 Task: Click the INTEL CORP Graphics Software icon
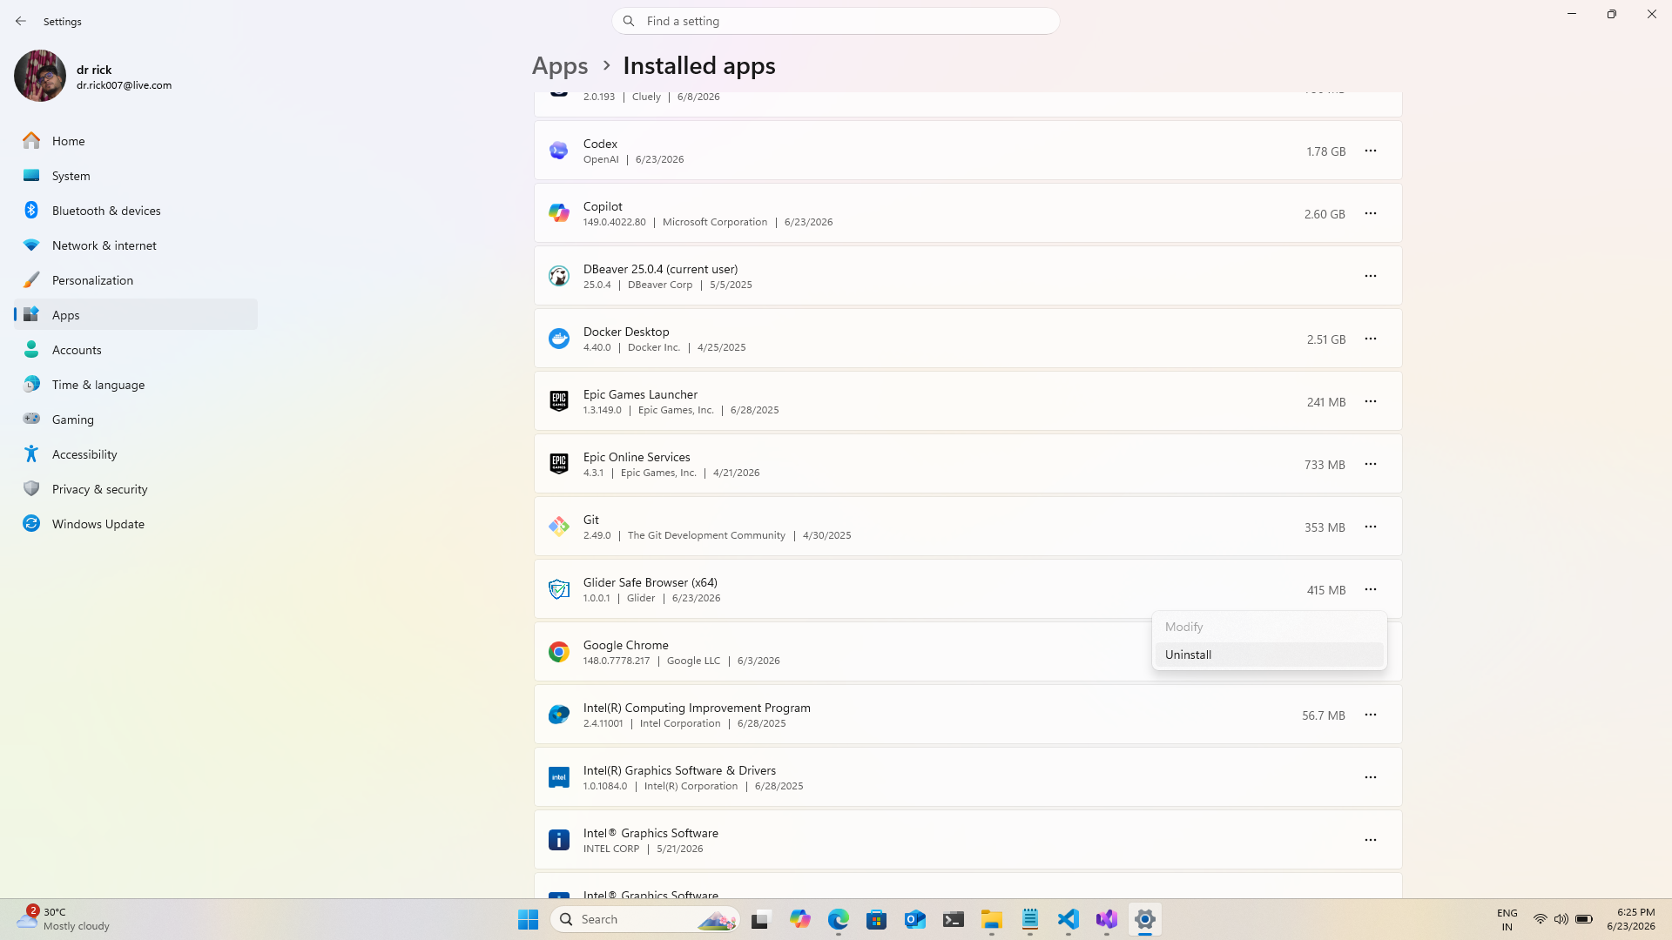[558, 840]
